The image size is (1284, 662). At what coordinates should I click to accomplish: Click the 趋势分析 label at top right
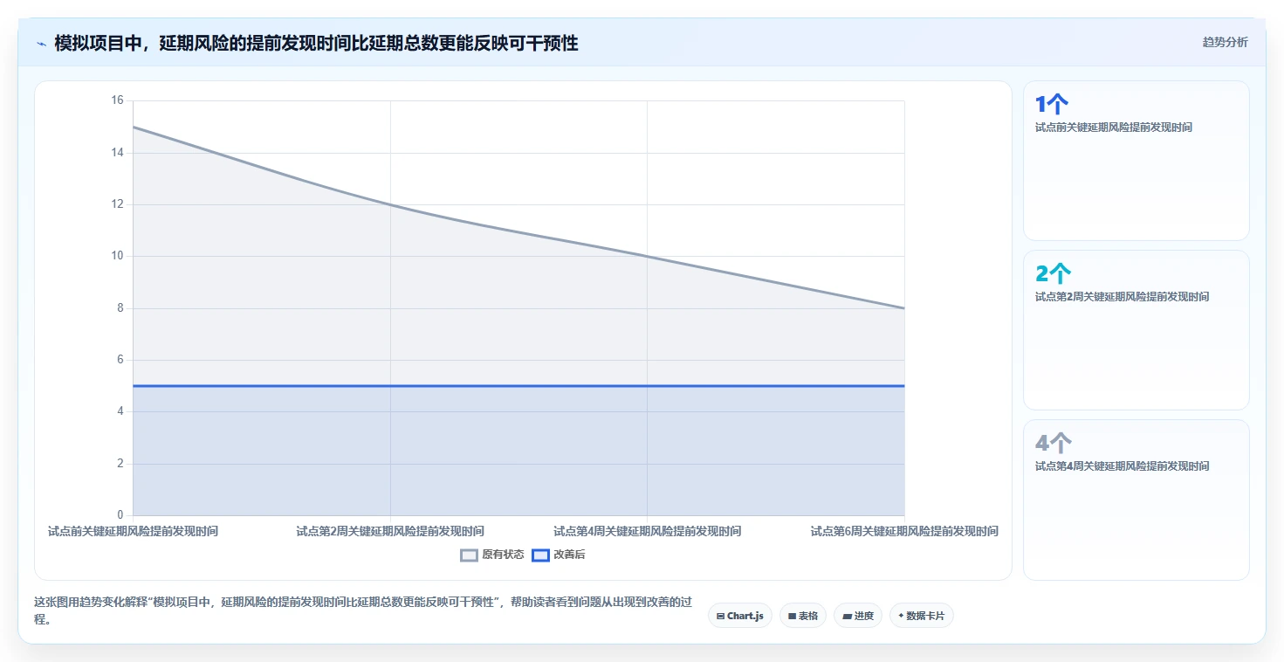[x=1225, y=42]
